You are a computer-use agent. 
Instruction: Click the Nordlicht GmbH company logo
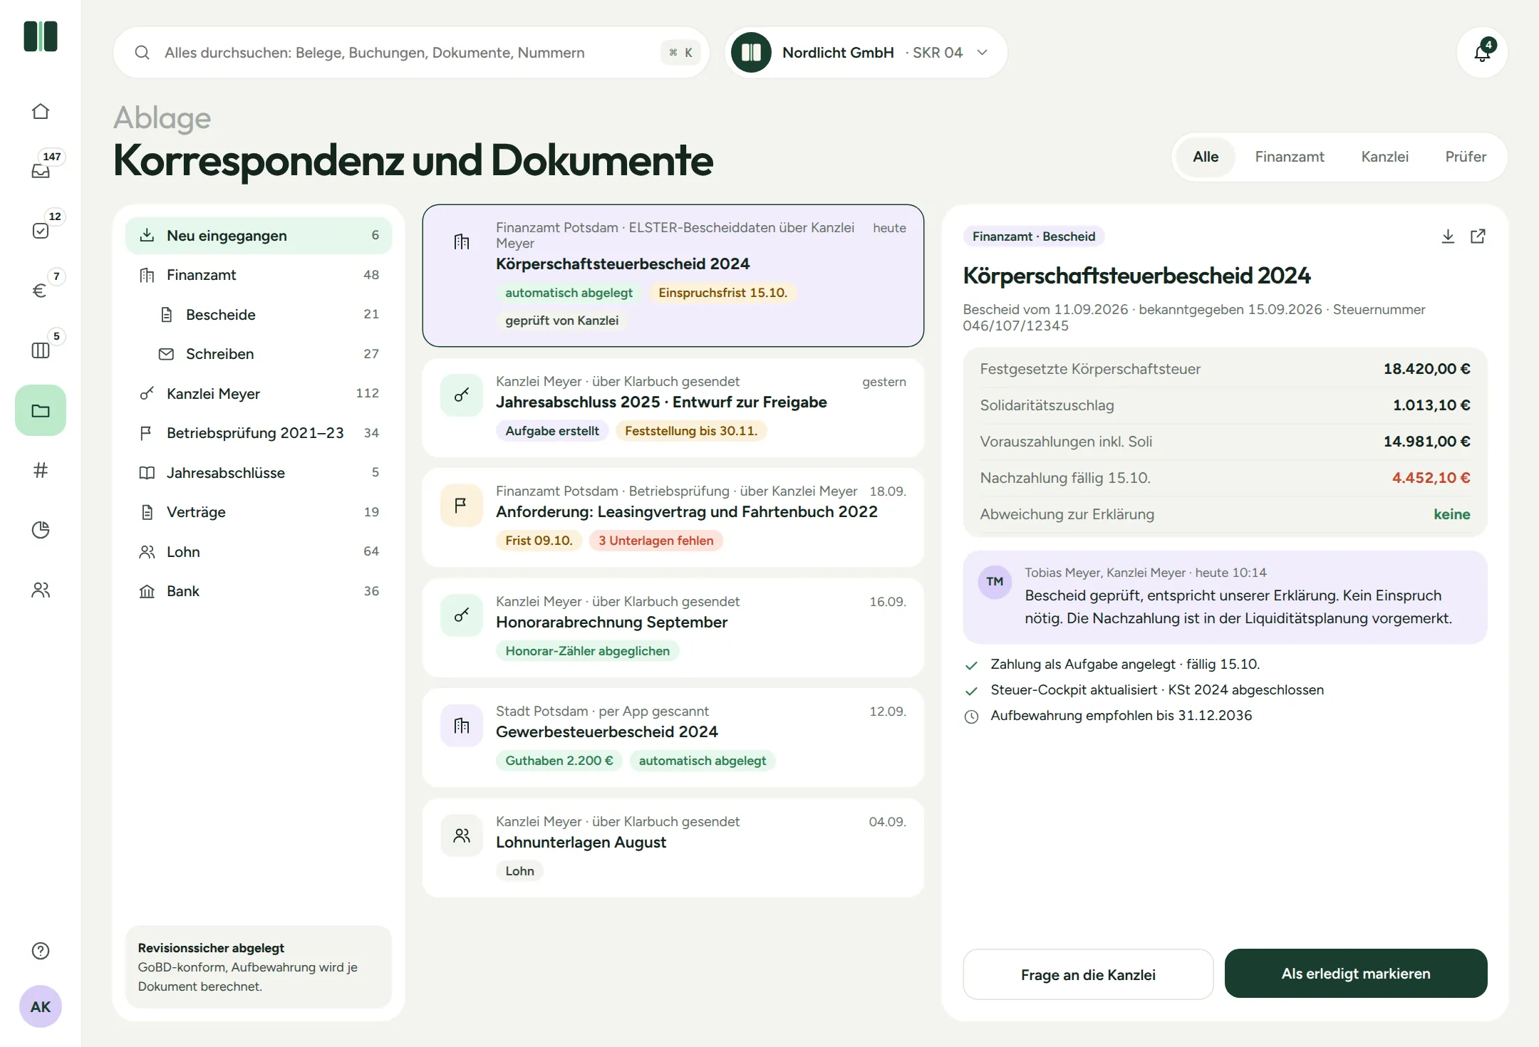751,53
